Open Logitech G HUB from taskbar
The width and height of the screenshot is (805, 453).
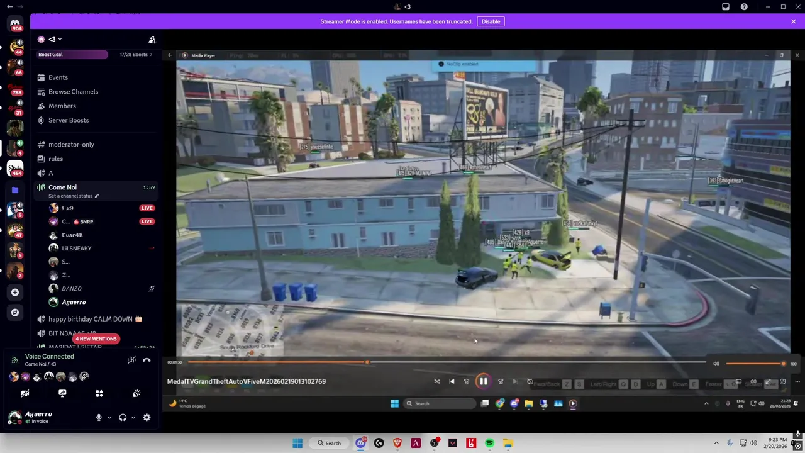coord(379,443)
